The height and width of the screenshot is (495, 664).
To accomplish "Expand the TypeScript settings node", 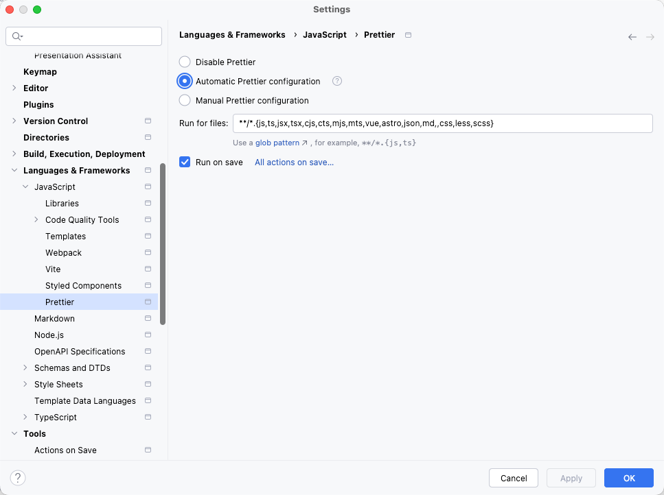I will [x=25, y=418].
